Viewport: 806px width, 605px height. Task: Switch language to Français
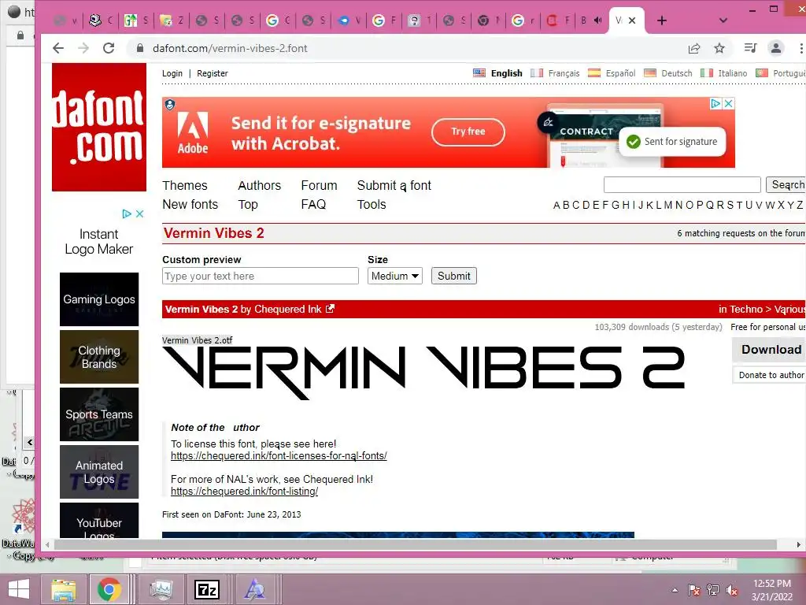[564, 73]
